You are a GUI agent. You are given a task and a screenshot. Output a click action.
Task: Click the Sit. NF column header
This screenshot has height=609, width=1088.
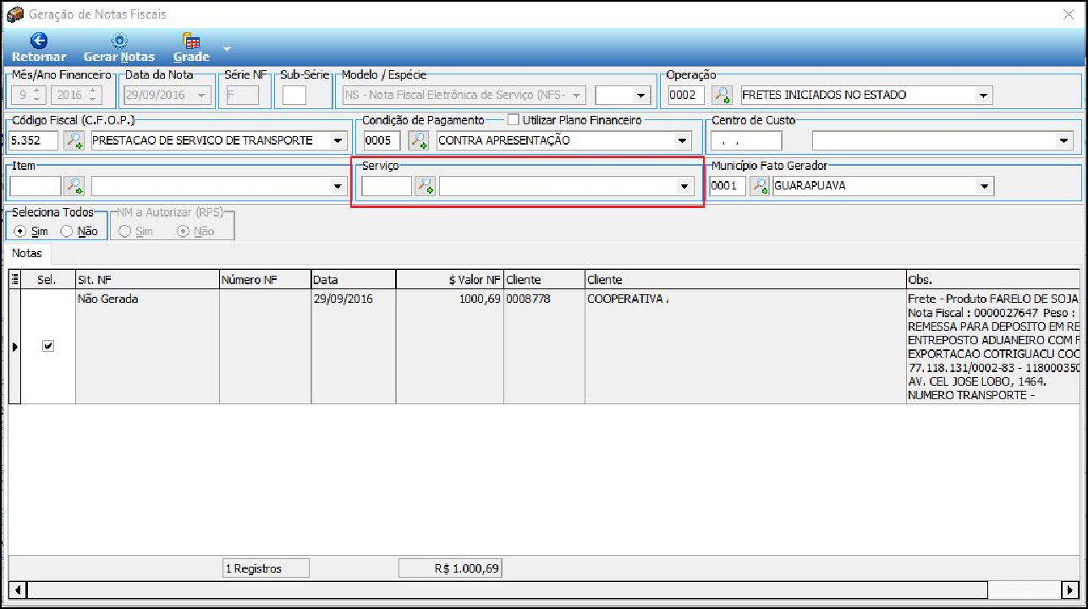(x=146, y=279)
